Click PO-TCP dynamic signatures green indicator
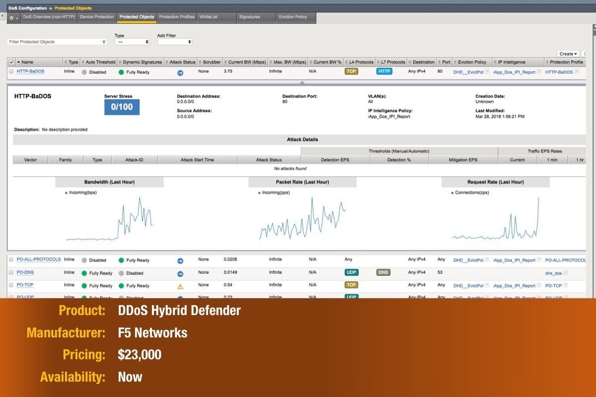 [x=121, y=286]
